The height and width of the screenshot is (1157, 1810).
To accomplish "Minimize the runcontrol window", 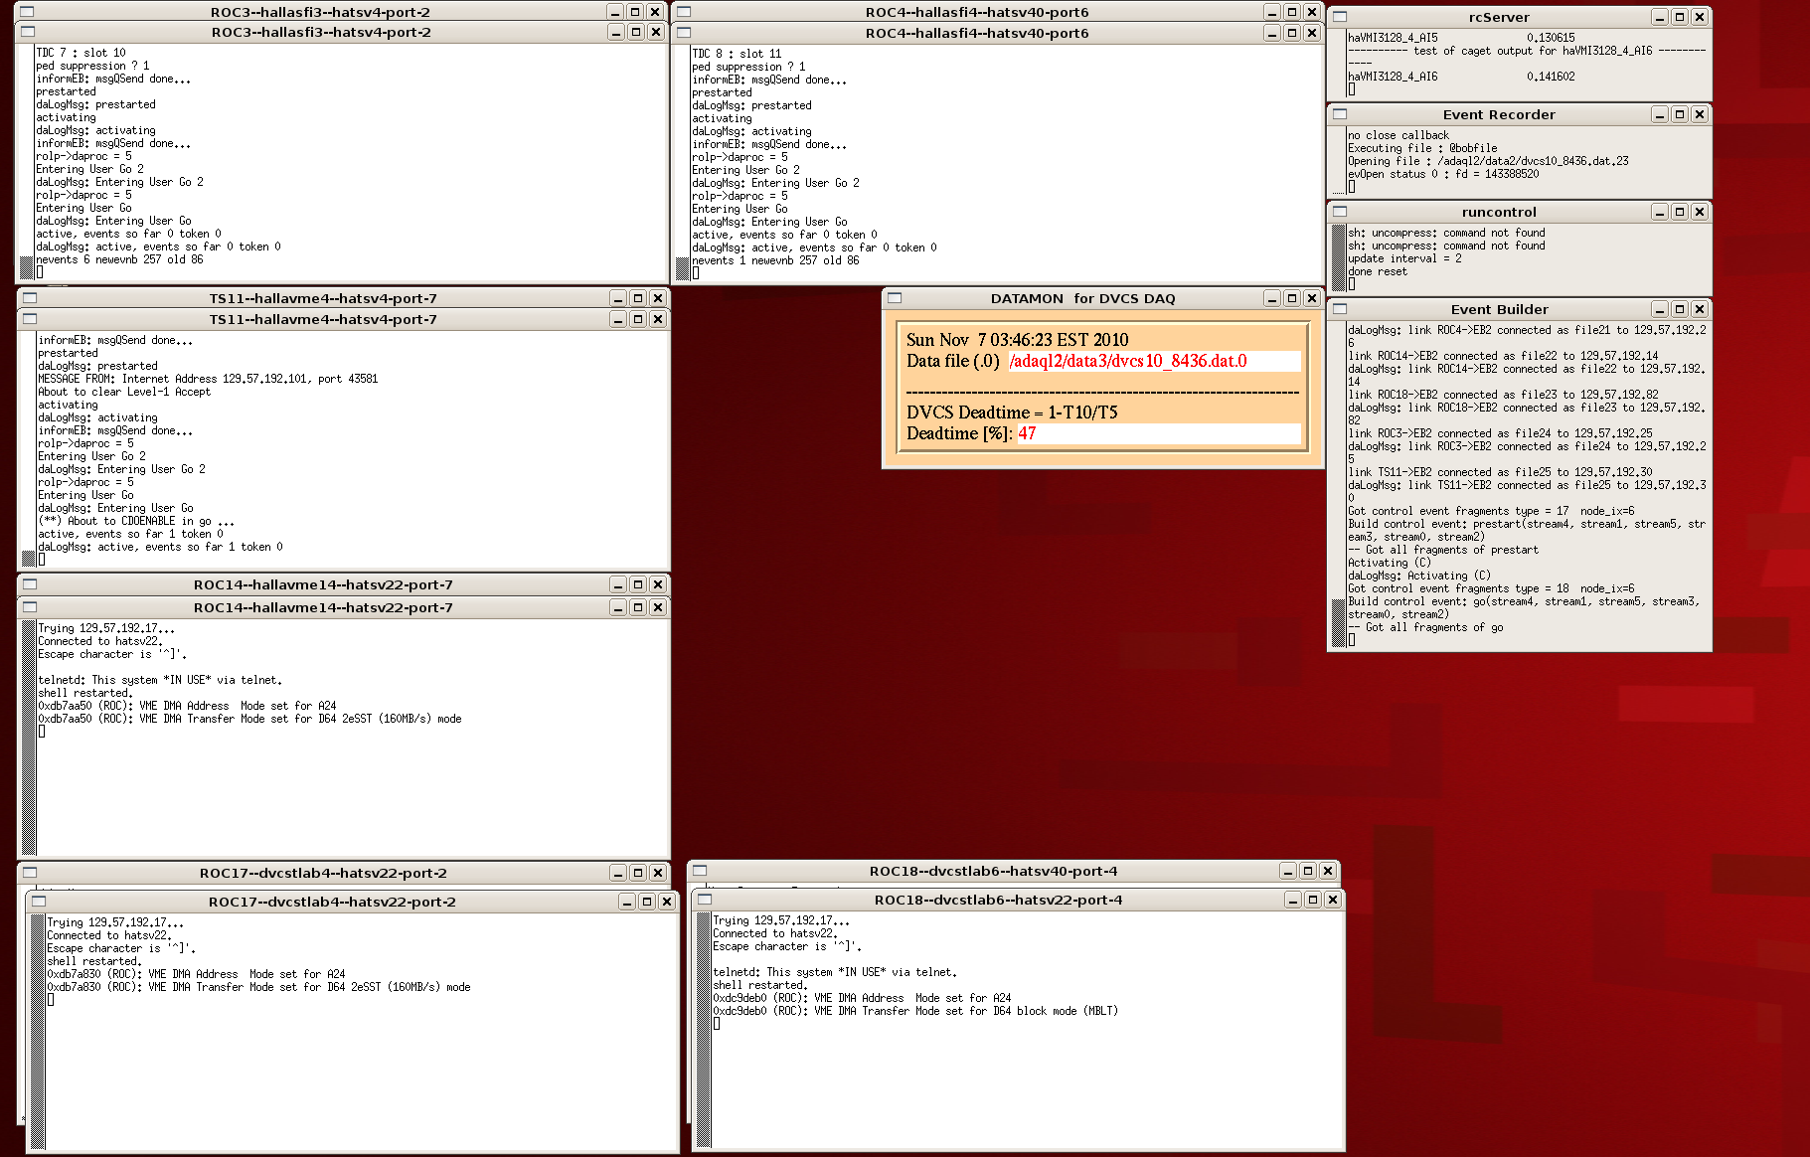I will click(x=1660, y=212).
